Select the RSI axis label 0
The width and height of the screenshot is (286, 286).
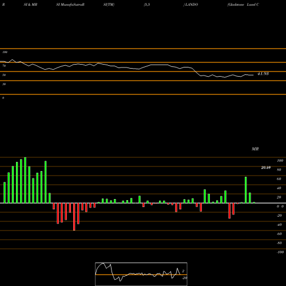[3, 98]
